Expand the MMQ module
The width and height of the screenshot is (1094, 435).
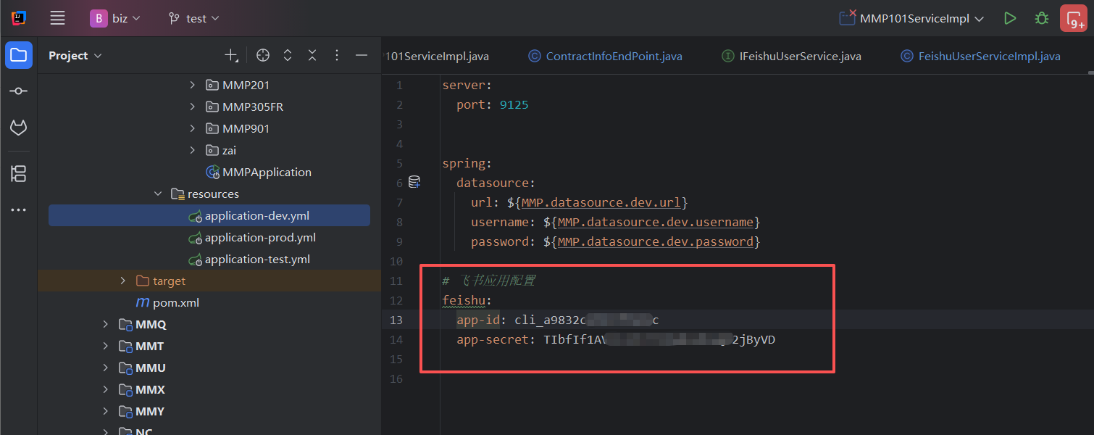[x=106, y=324]
